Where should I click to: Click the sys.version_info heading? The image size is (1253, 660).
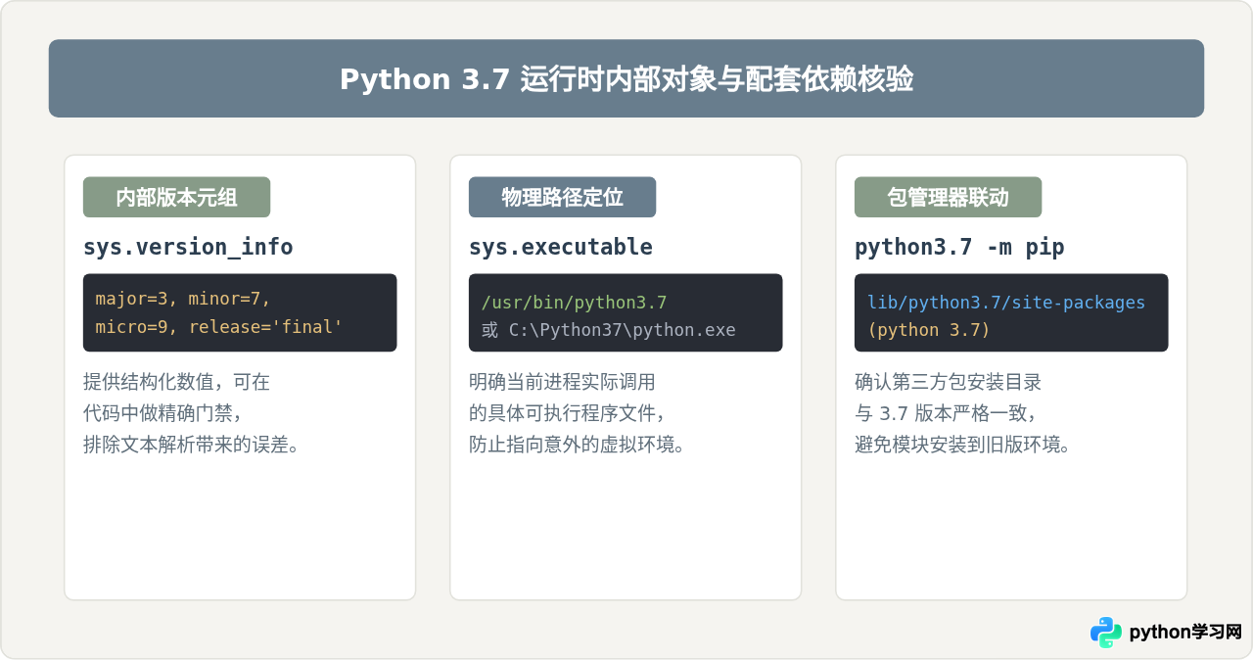click(x=188, y=247)
